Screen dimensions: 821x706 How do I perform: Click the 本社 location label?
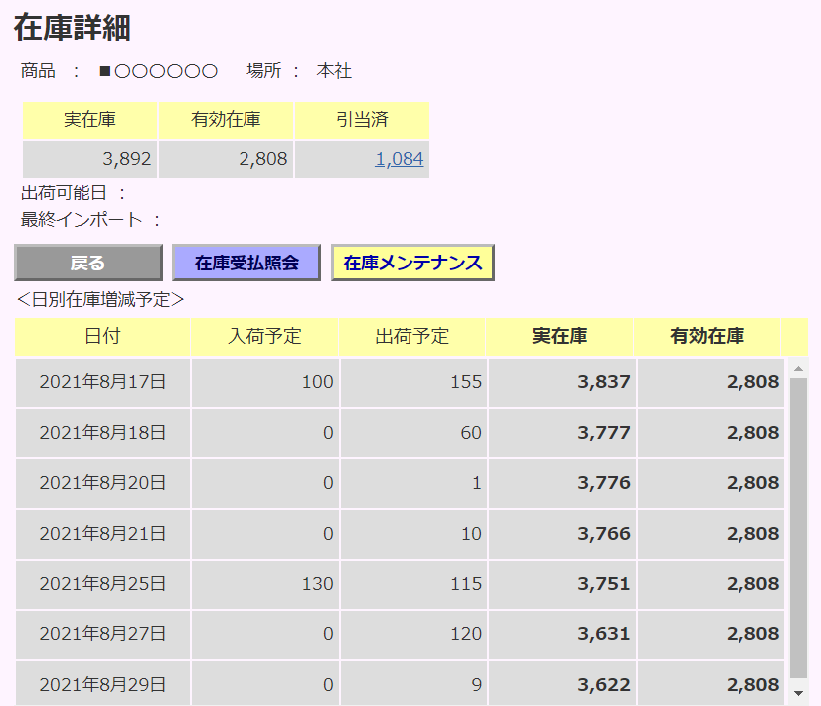(x=334, y=71)
